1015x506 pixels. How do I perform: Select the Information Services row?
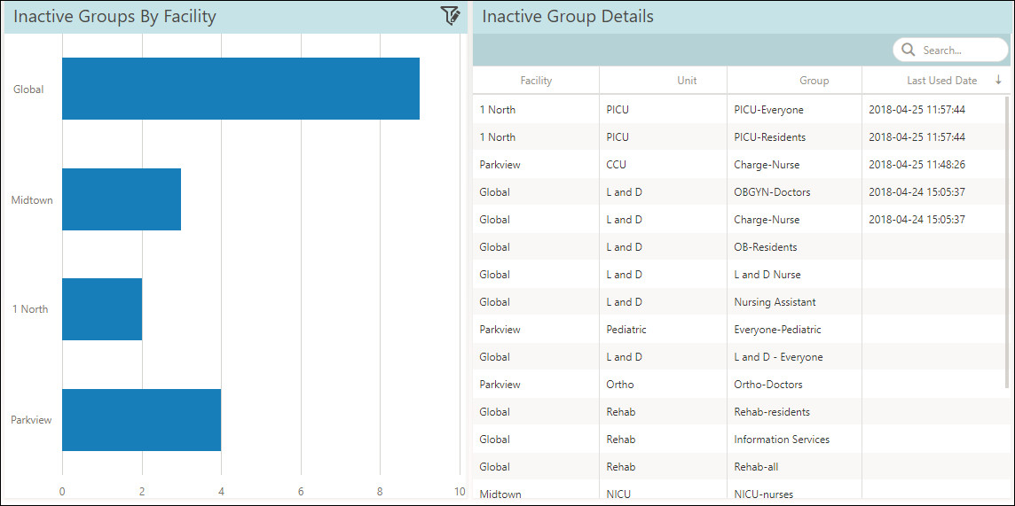738,439
